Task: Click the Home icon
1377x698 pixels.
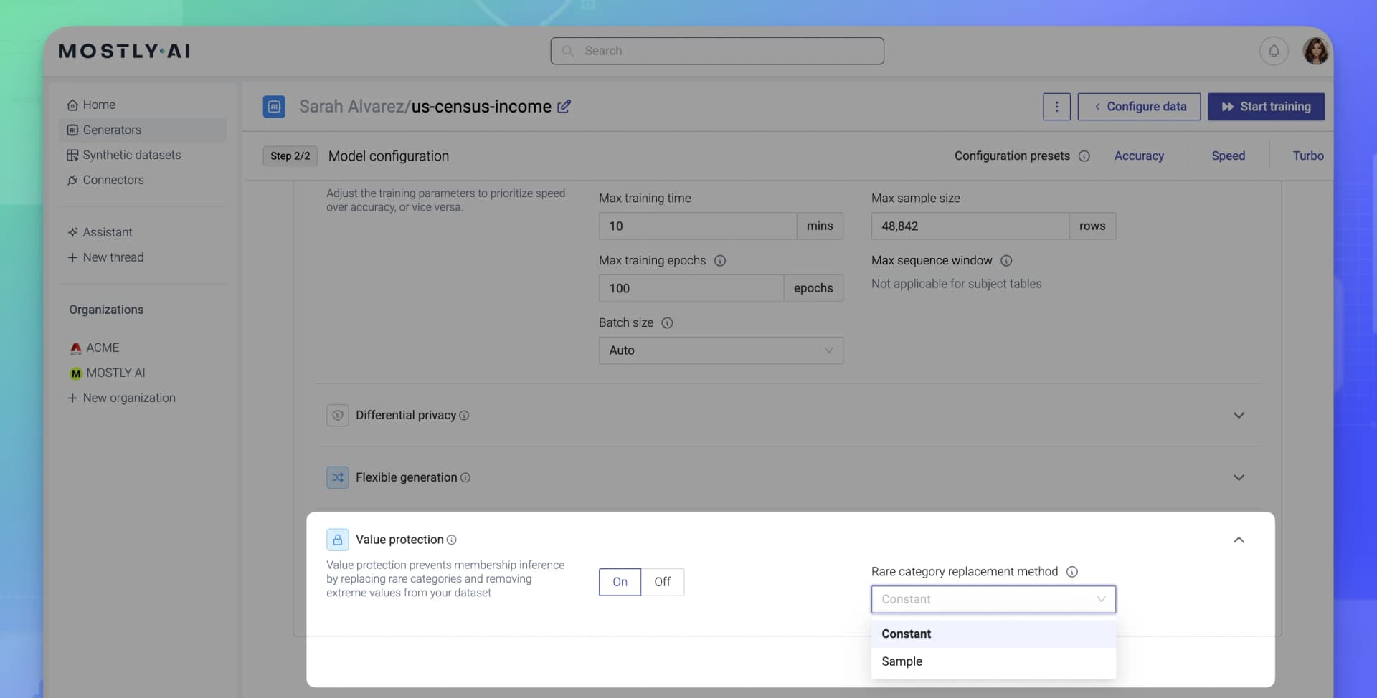Action: point(72,105)
